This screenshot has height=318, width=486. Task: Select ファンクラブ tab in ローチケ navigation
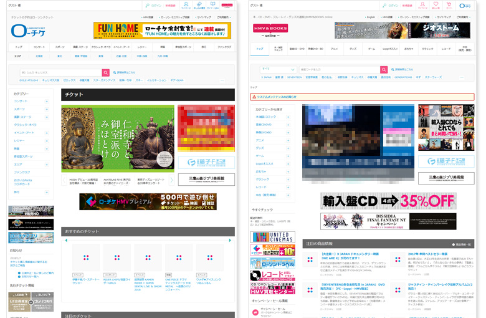(x=224, y=47)
